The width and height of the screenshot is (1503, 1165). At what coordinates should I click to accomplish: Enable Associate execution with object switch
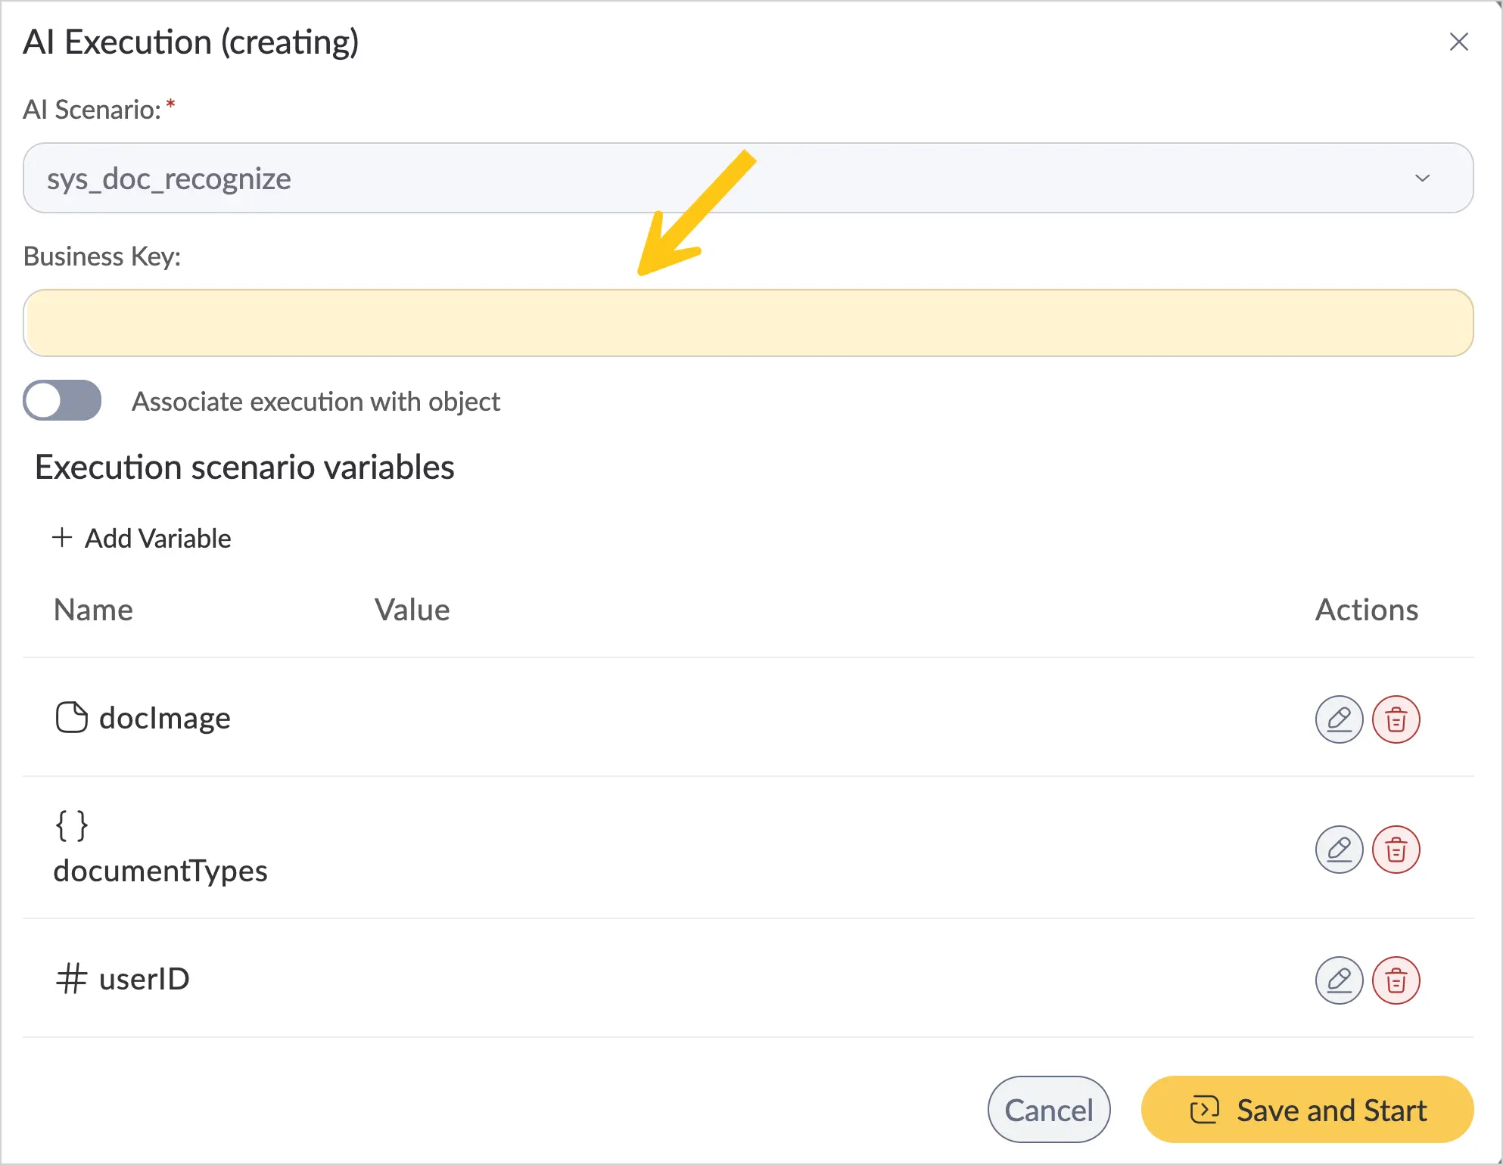click(x=62, y=400)
